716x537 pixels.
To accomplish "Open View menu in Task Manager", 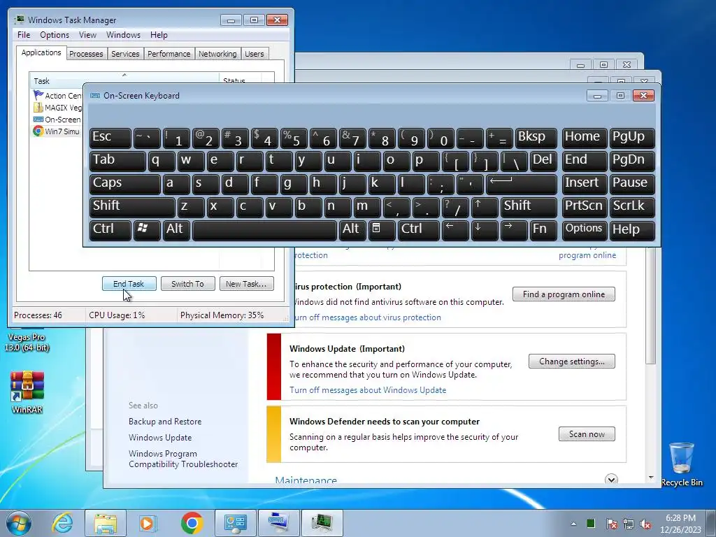I will tap(87, 35).
